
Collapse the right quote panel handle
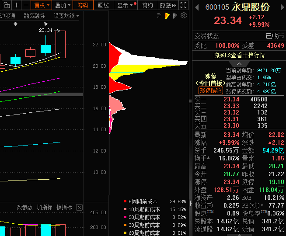[x=190, y=203]
